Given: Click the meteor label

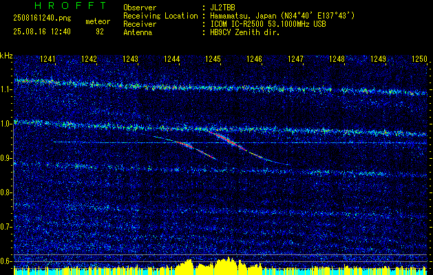Looking at the screenshot, I should (x=98, y=21).
